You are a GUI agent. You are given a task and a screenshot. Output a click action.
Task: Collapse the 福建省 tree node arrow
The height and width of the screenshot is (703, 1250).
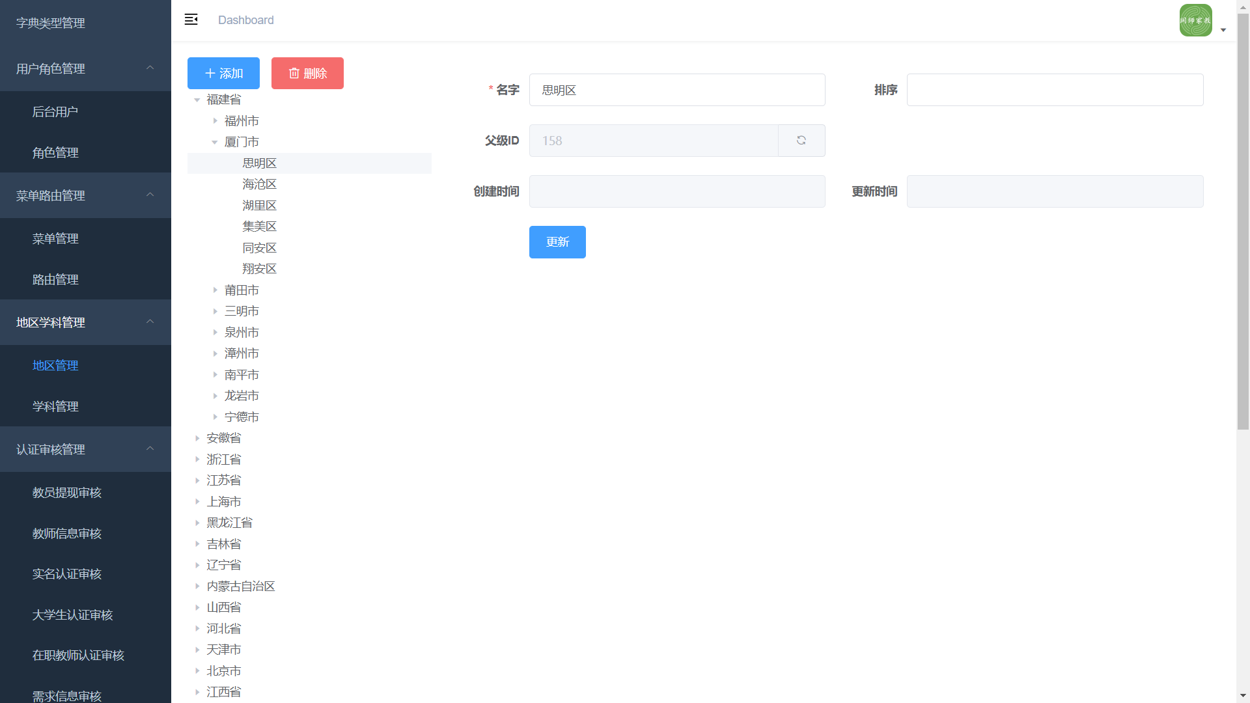coord(197,100)
